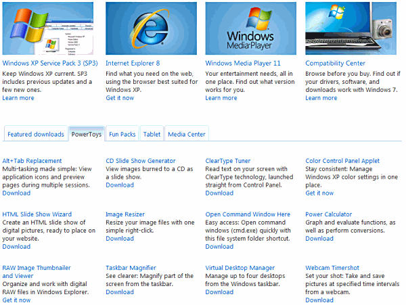Open the Fun Packs tab
The width and height of the screenshot is (406, 305).
pyautogui.click(x=122, y=135)
